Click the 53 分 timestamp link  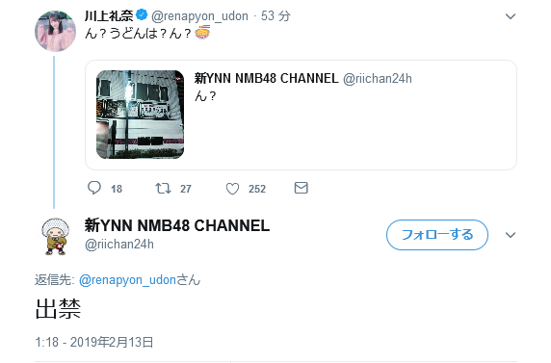pos(275,15)
